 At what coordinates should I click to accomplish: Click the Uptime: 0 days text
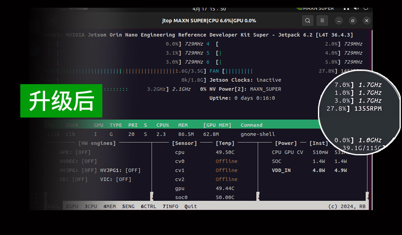tap(242, 98)
